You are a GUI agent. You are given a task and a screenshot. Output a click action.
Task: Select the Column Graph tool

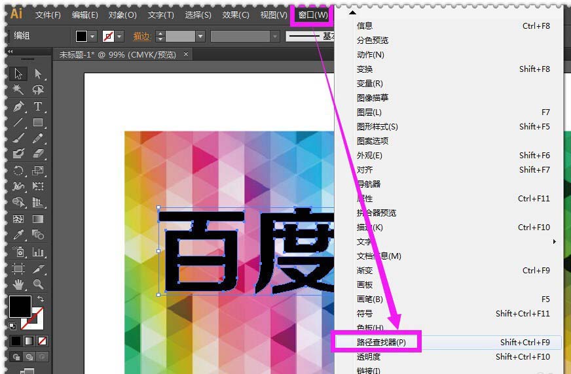point(38,252)
